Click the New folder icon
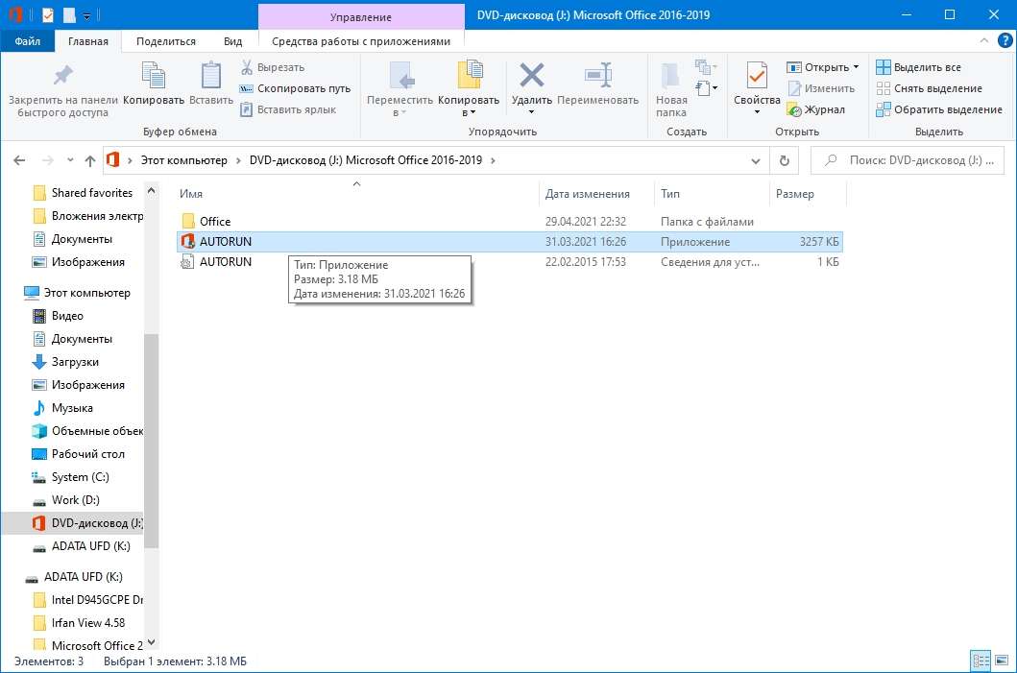The image size is (1017, 673). [671, 78]
